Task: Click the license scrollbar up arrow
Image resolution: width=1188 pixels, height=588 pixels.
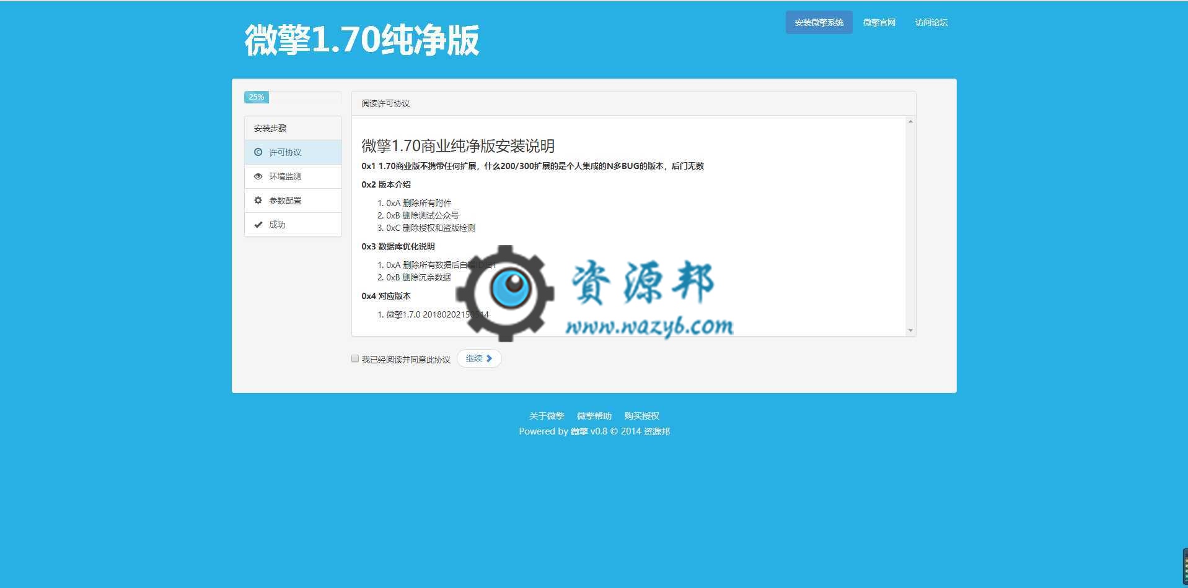Action: (910, 121)
